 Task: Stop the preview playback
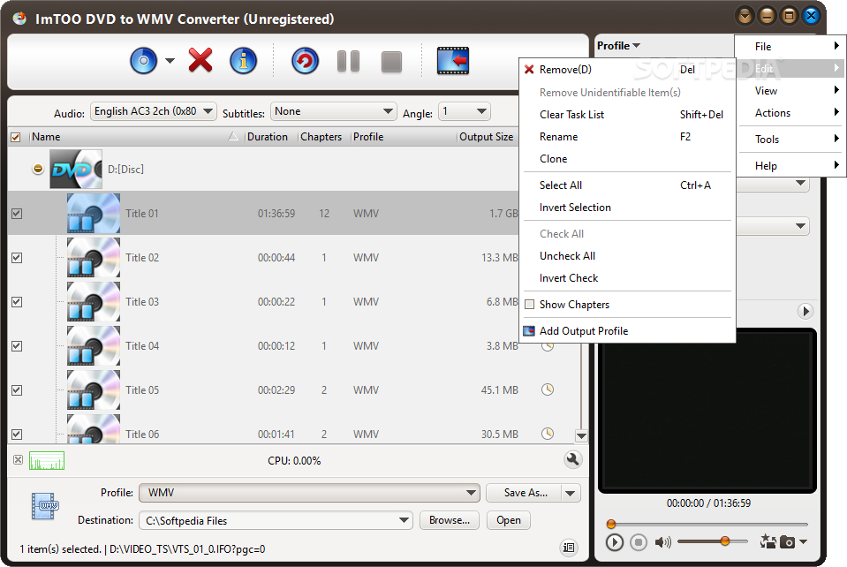pos(639,541)
